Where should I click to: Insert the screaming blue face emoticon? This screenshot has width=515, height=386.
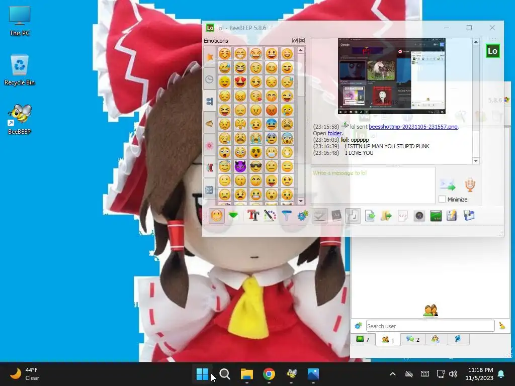tap(287, 138)
